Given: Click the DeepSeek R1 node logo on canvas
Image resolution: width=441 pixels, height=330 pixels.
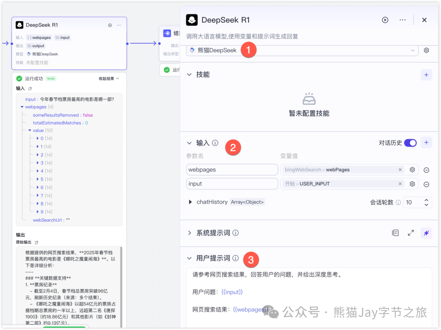Looking at the screenshot, I should click(x=20, y=25).
